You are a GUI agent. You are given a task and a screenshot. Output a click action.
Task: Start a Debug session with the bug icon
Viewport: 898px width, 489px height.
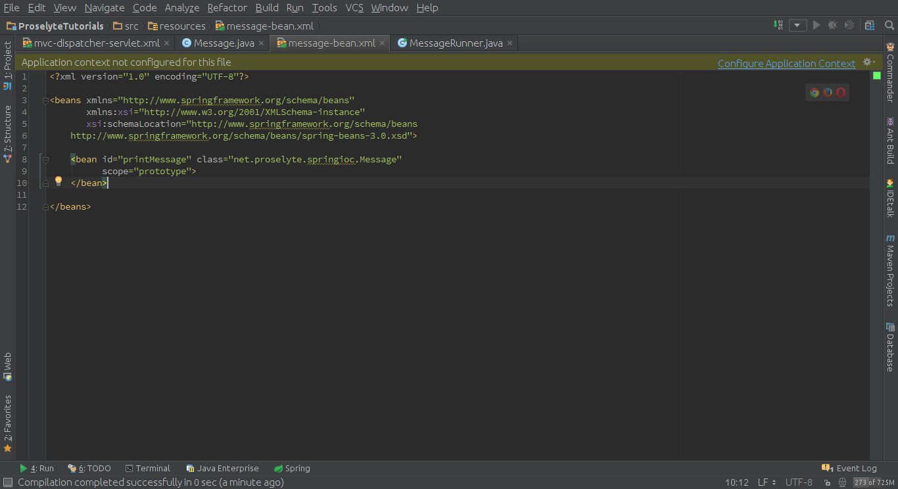[x=832, y=24]
